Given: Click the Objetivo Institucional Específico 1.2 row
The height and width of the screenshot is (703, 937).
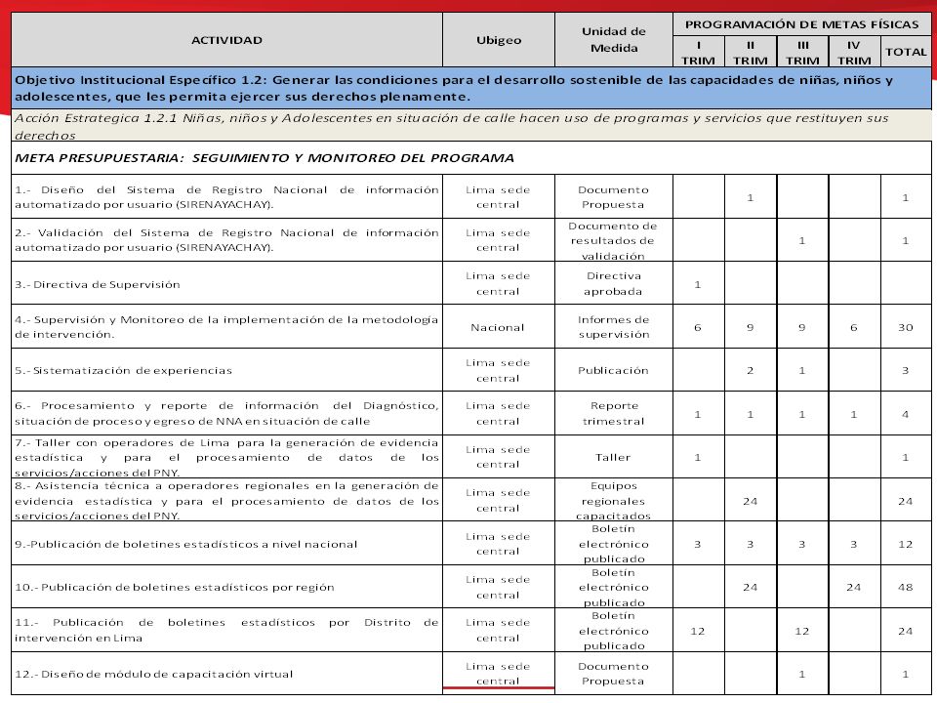Looking at the screenshot, I should point(470,88).
